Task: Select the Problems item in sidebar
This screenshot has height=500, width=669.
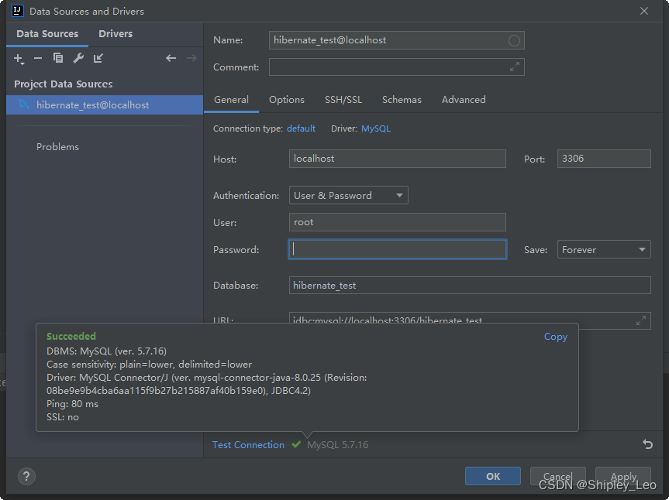Action: click(x=57, y=147)
